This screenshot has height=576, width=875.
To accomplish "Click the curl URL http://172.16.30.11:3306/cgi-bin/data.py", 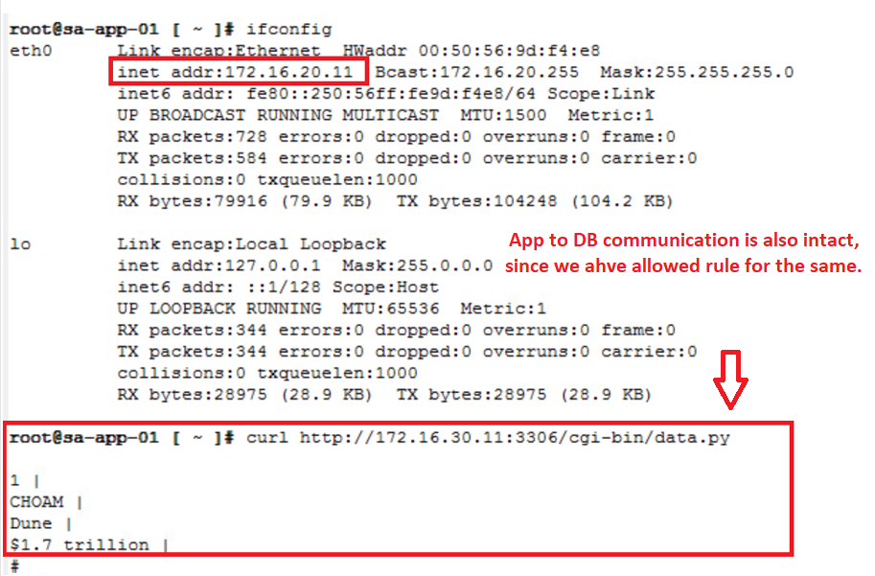I will coord(515,438).
